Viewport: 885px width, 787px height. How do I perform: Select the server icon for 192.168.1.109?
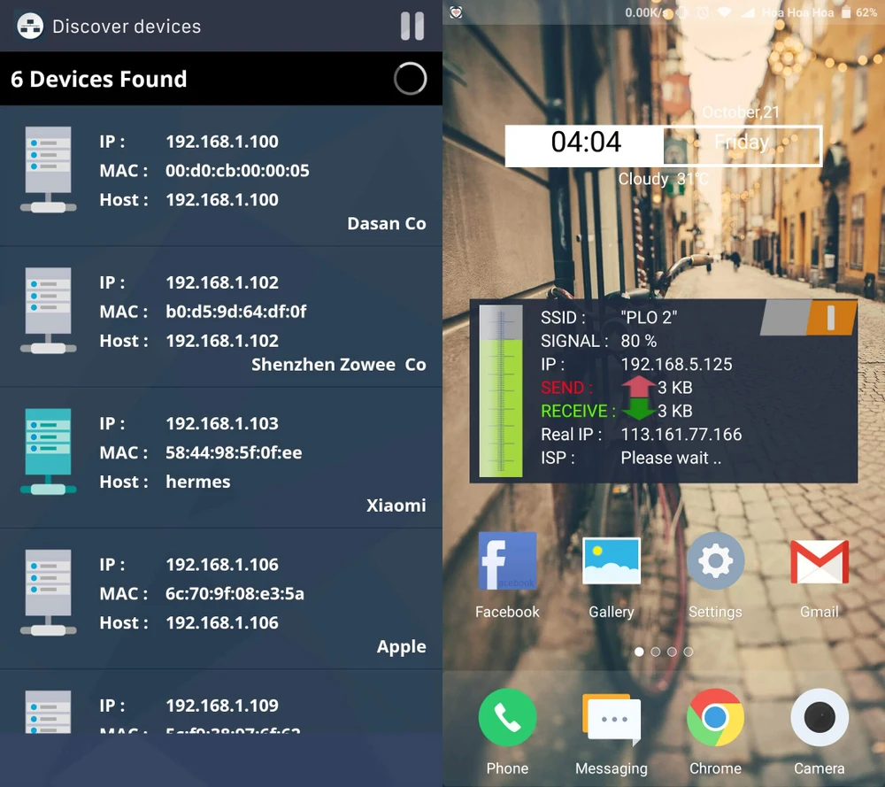48,712
